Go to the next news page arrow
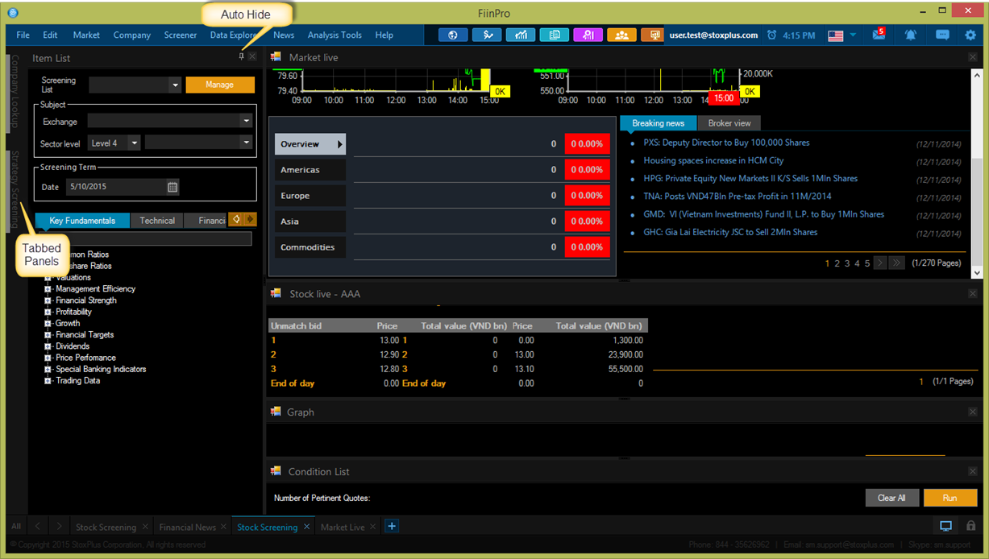Viewport: 989px width, 559px height. tap(880, 263)
